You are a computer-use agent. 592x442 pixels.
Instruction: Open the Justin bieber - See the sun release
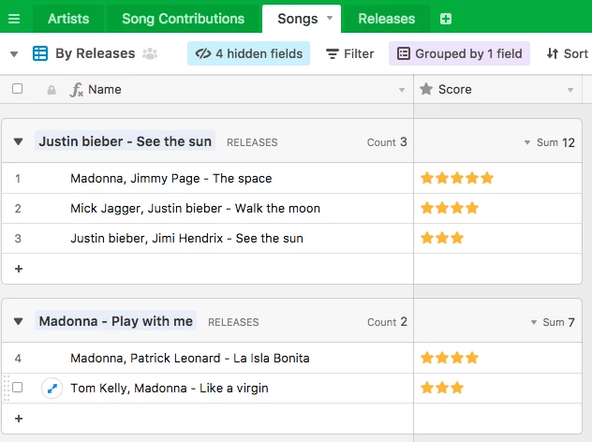point(125,141)
